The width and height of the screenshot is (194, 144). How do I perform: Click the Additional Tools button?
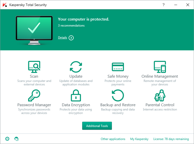click(x=97, y=126)
